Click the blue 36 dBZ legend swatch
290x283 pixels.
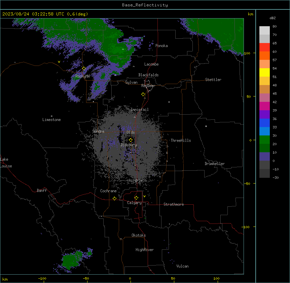[x=264, y=123]
